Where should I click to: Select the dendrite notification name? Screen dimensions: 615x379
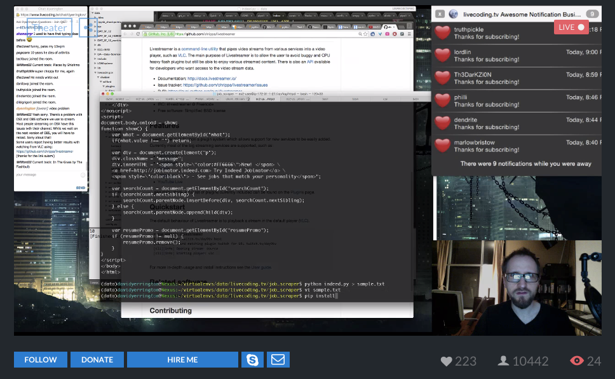pyautogui.click(x=466, y=120)
